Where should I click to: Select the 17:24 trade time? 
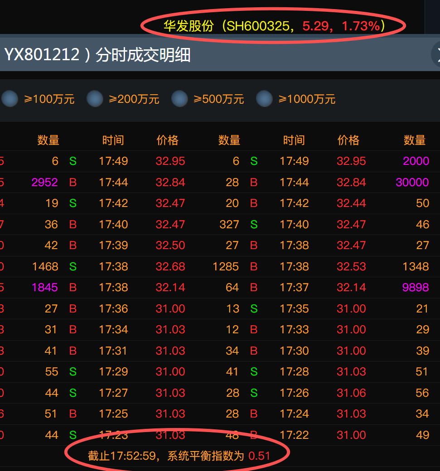(x=294, y=414)
